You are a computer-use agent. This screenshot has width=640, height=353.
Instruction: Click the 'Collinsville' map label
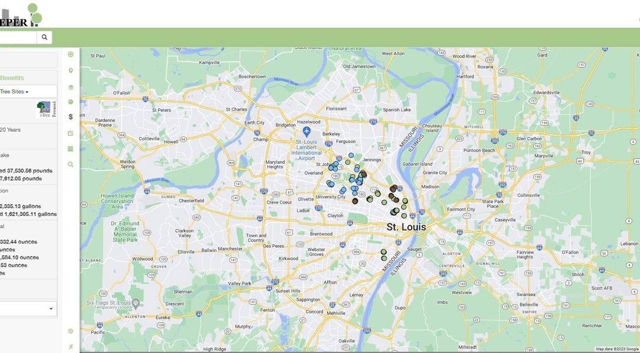pos(529,195)
